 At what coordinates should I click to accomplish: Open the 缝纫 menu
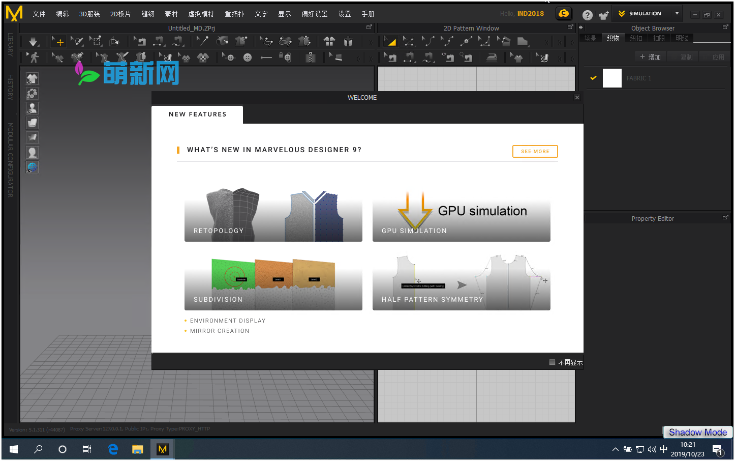pyautogui.click(x=148, y=14)
